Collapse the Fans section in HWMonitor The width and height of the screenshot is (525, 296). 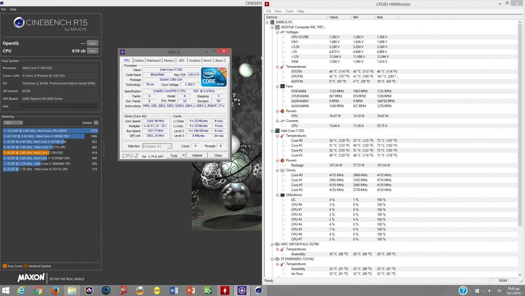[277, 86]
